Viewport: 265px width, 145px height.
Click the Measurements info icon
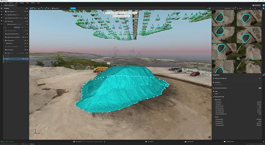pyautogui.click(x=223, y=97)
